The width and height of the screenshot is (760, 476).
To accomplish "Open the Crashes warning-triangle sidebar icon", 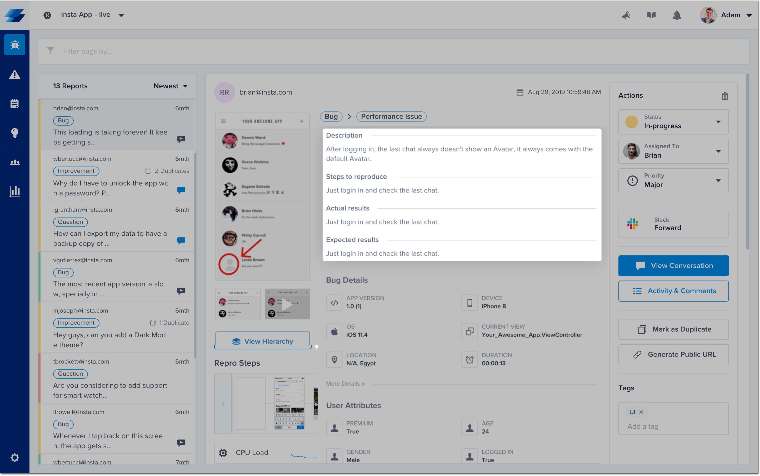I will [x=14, y=75].
